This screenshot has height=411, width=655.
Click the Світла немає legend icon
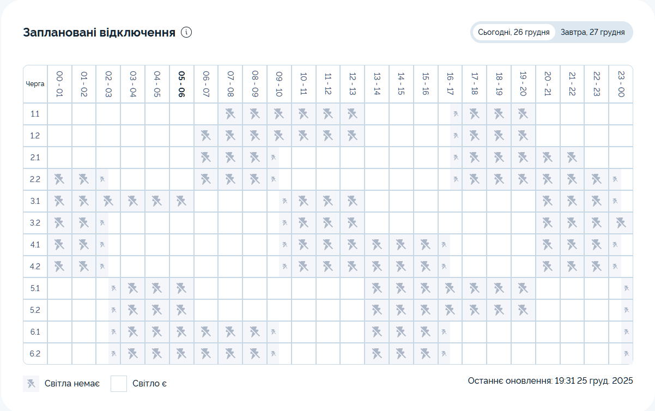31,384
